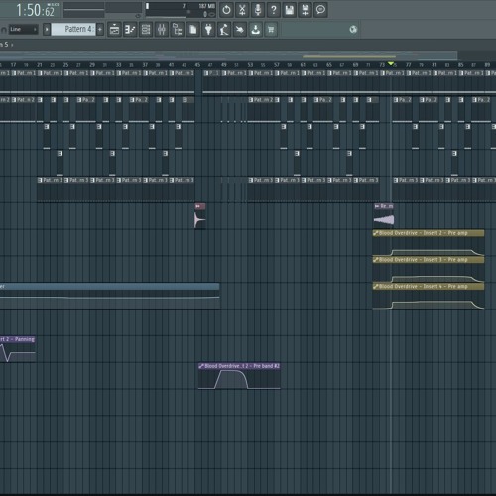Click the playhead position marker on timeline
The height and width of the screenshot is (496, 496).
tap(391, 63)
